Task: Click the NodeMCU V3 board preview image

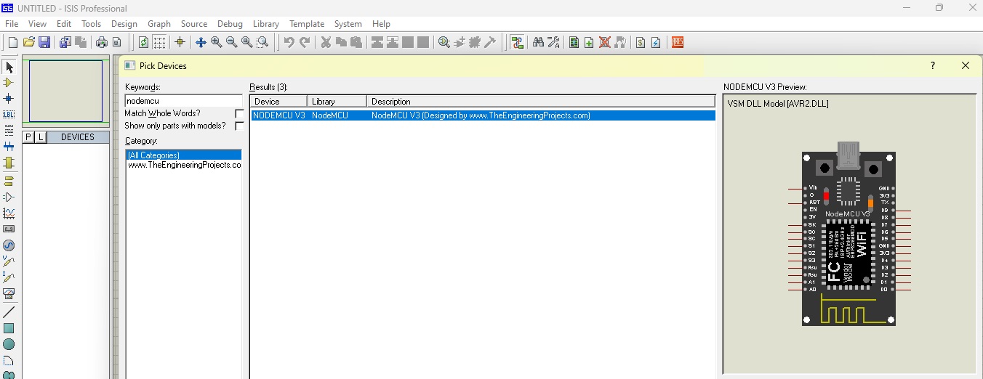Action: pyautogui.click(x=849, y=234)
